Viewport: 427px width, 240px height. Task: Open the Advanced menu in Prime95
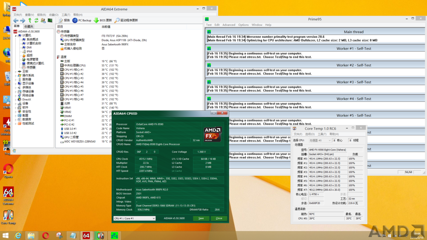click(229, 25)
